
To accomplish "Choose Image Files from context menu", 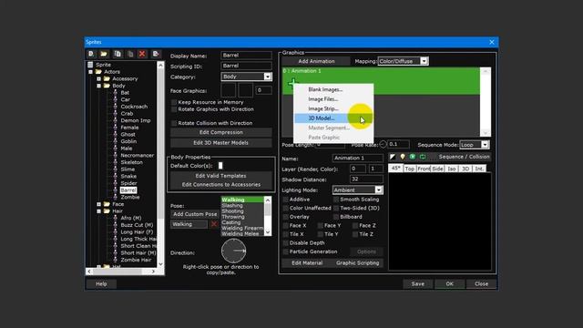I will [333, 99].
